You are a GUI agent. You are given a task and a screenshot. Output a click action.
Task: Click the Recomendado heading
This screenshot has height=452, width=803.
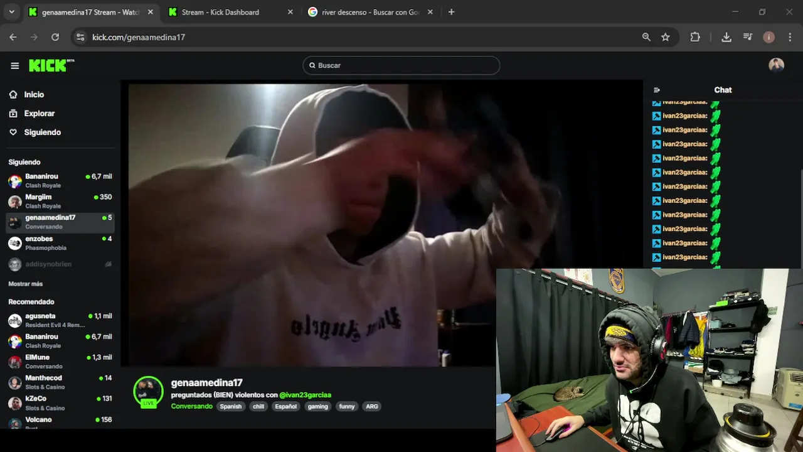pos(31,302)
